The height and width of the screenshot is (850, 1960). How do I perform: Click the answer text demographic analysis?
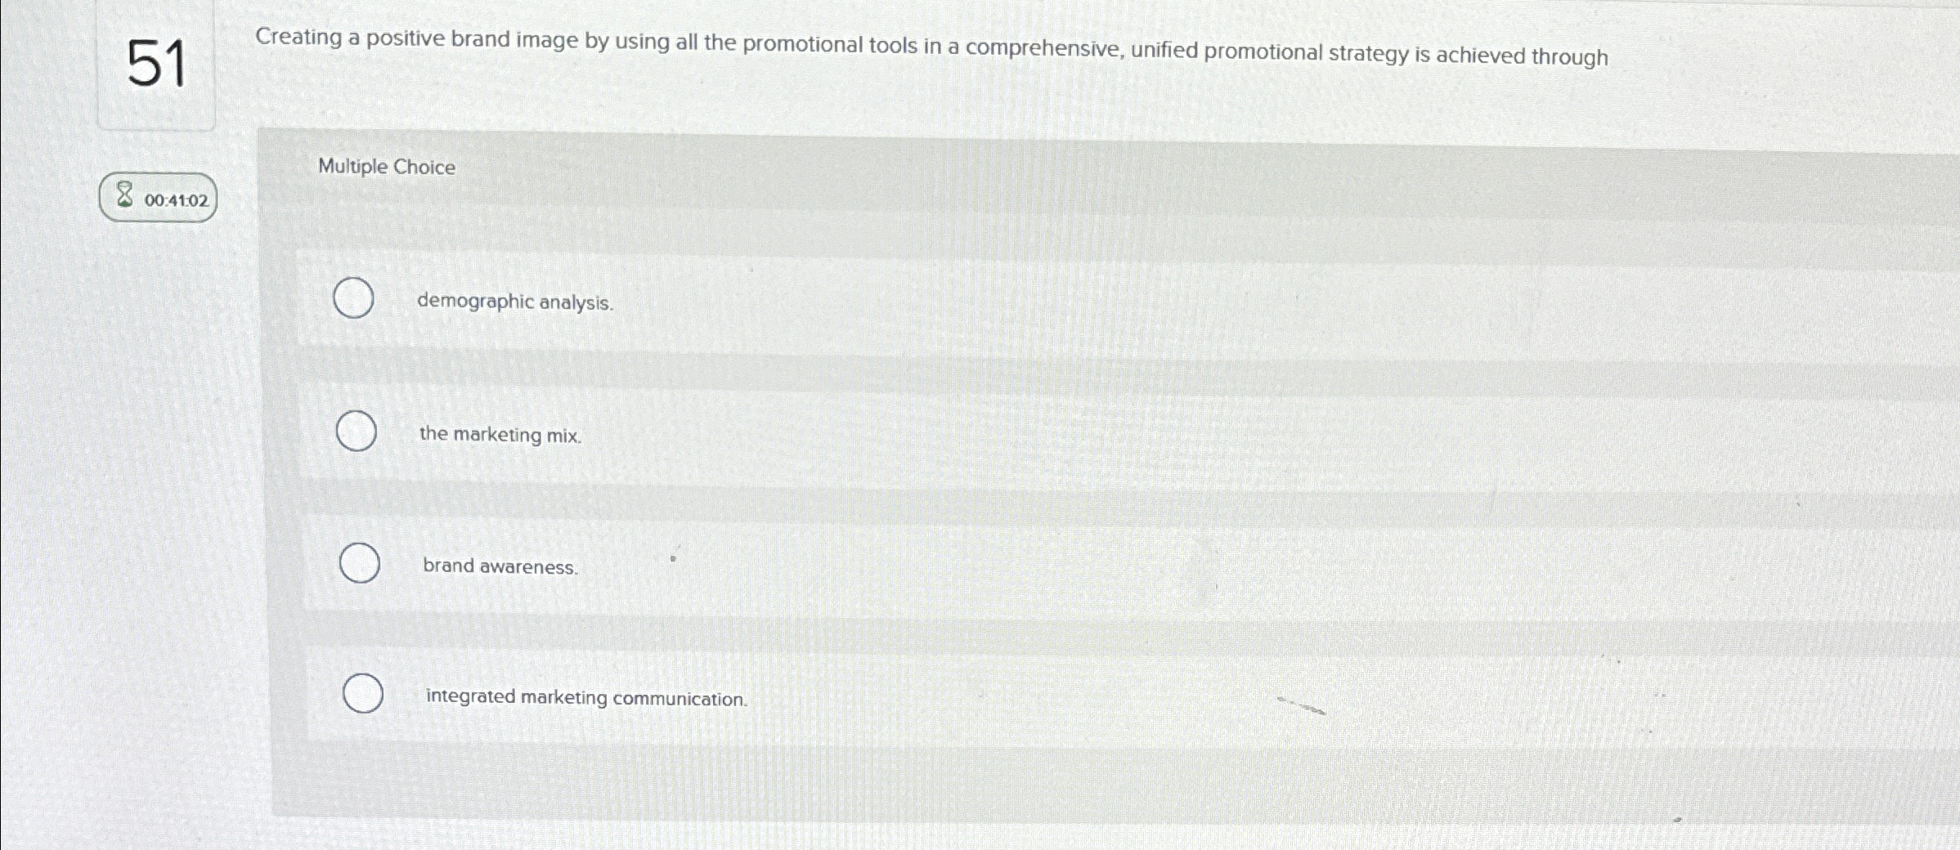pyautogui.click(x=514, y=302)
